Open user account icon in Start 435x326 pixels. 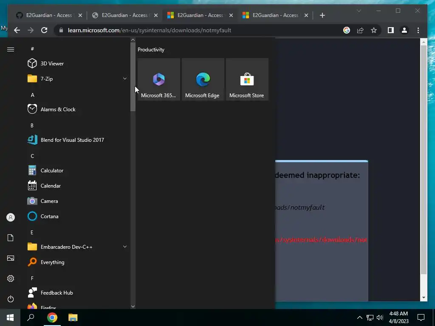pyautogui.click(x=11, y=217)
